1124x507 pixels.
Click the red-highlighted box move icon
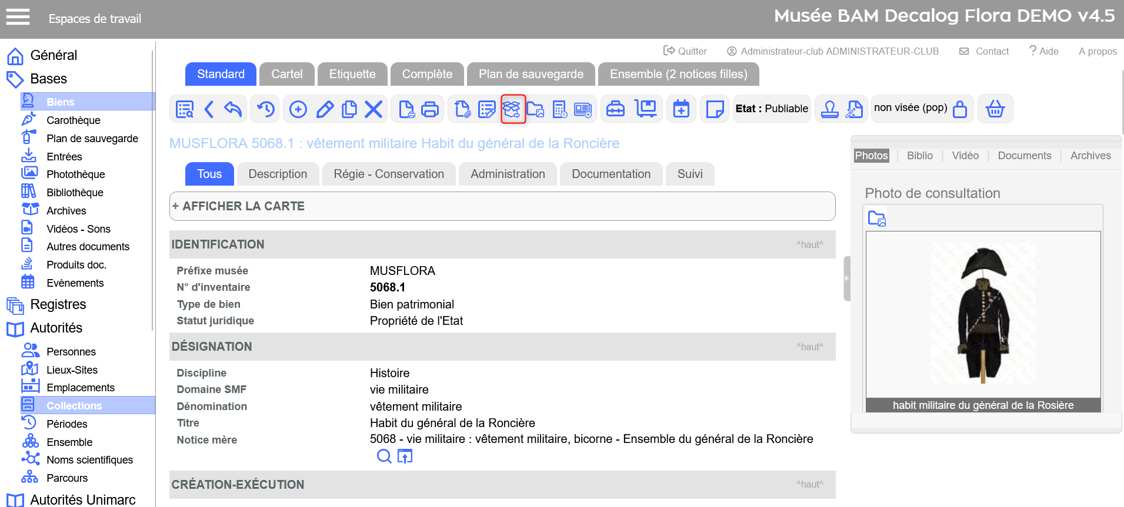click(512, 109)
